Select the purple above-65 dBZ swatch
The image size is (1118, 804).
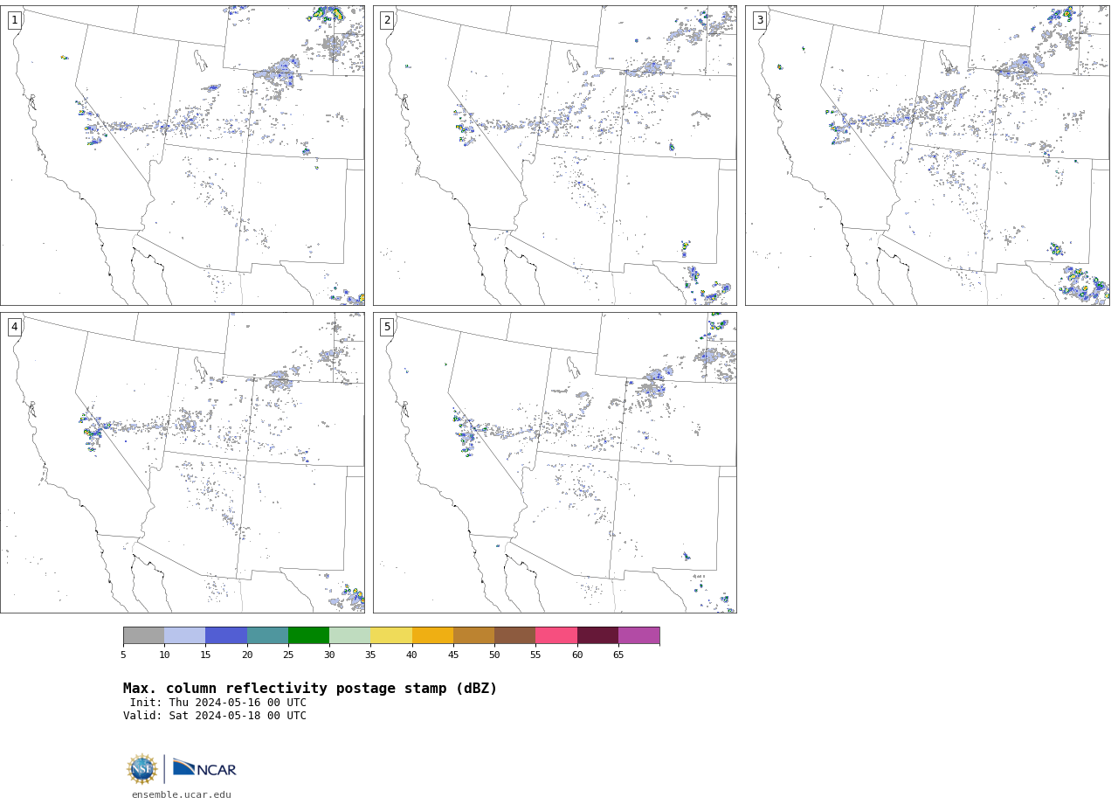pos(638,635)
